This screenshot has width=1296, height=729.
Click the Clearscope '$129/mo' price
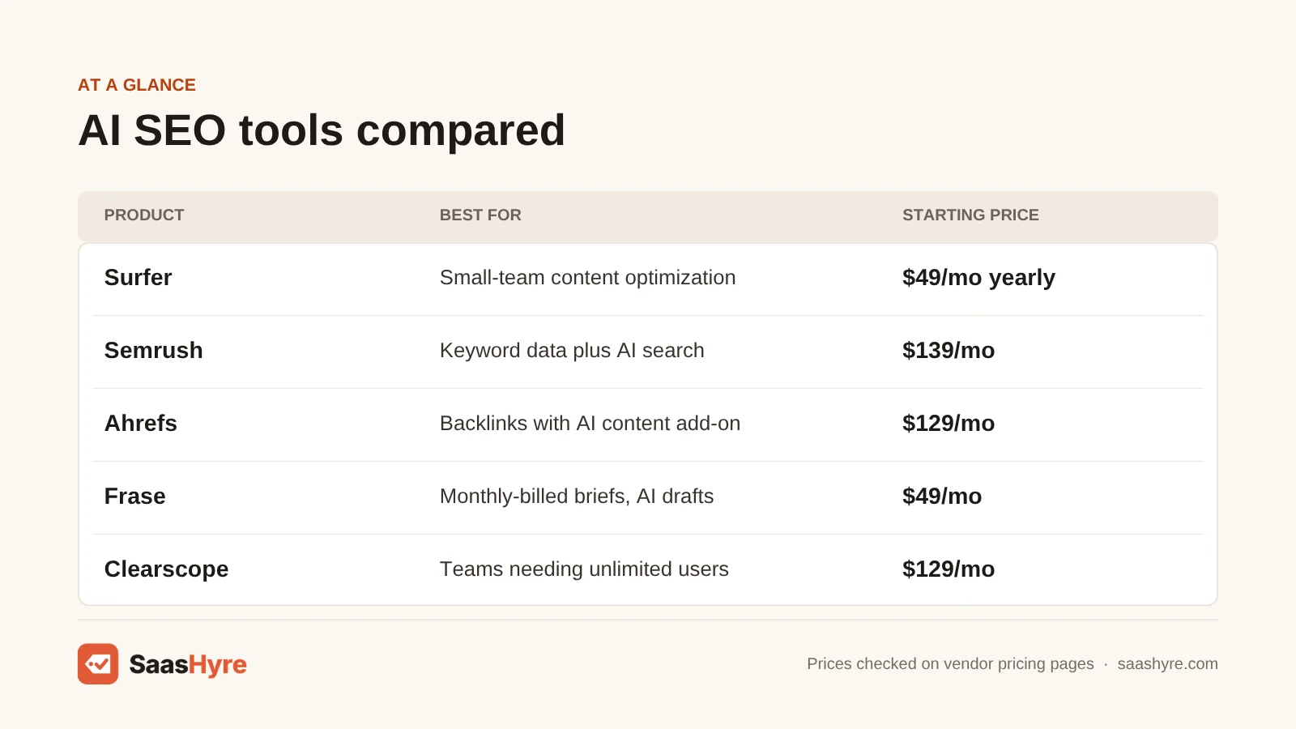949,569
